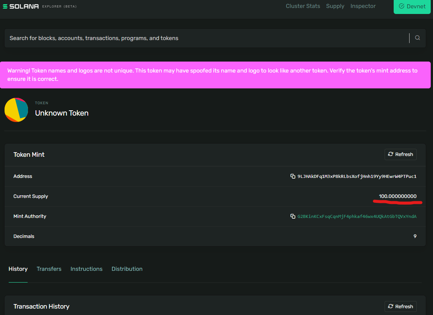This screenshot has width=433, height=315.
Task: Click the Unknown Token heading
Action: click(62, 113)
